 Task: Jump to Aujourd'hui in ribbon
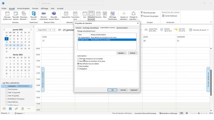click(x=66, y=15)
